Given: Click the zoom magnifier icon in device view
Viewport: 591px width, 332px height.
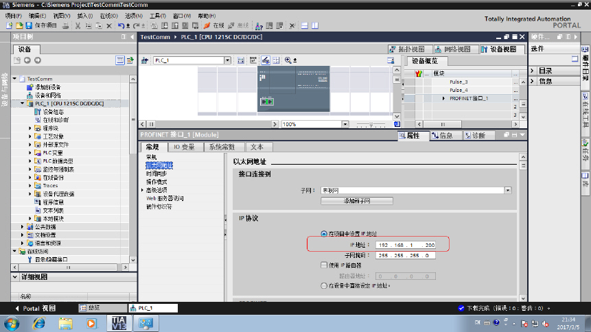Looking at the screenshot, I should click(288, 60).
